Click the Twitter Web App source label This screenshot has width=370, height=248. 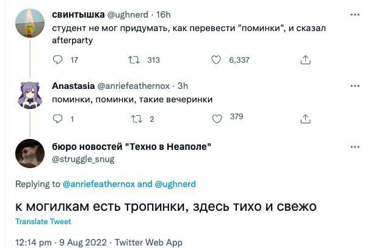point(148,242)
